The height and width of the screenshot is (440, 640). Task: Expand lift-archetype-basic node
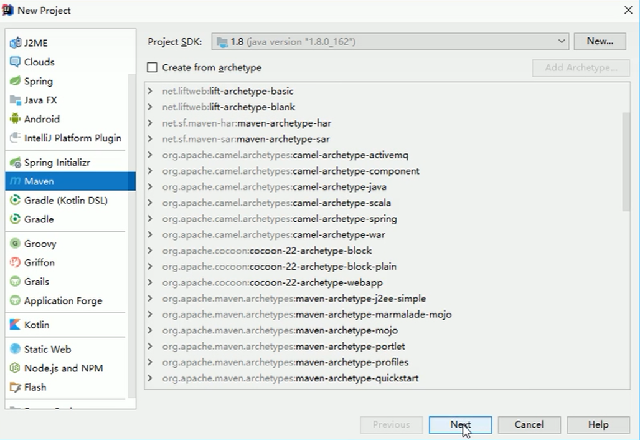[150, 91]
